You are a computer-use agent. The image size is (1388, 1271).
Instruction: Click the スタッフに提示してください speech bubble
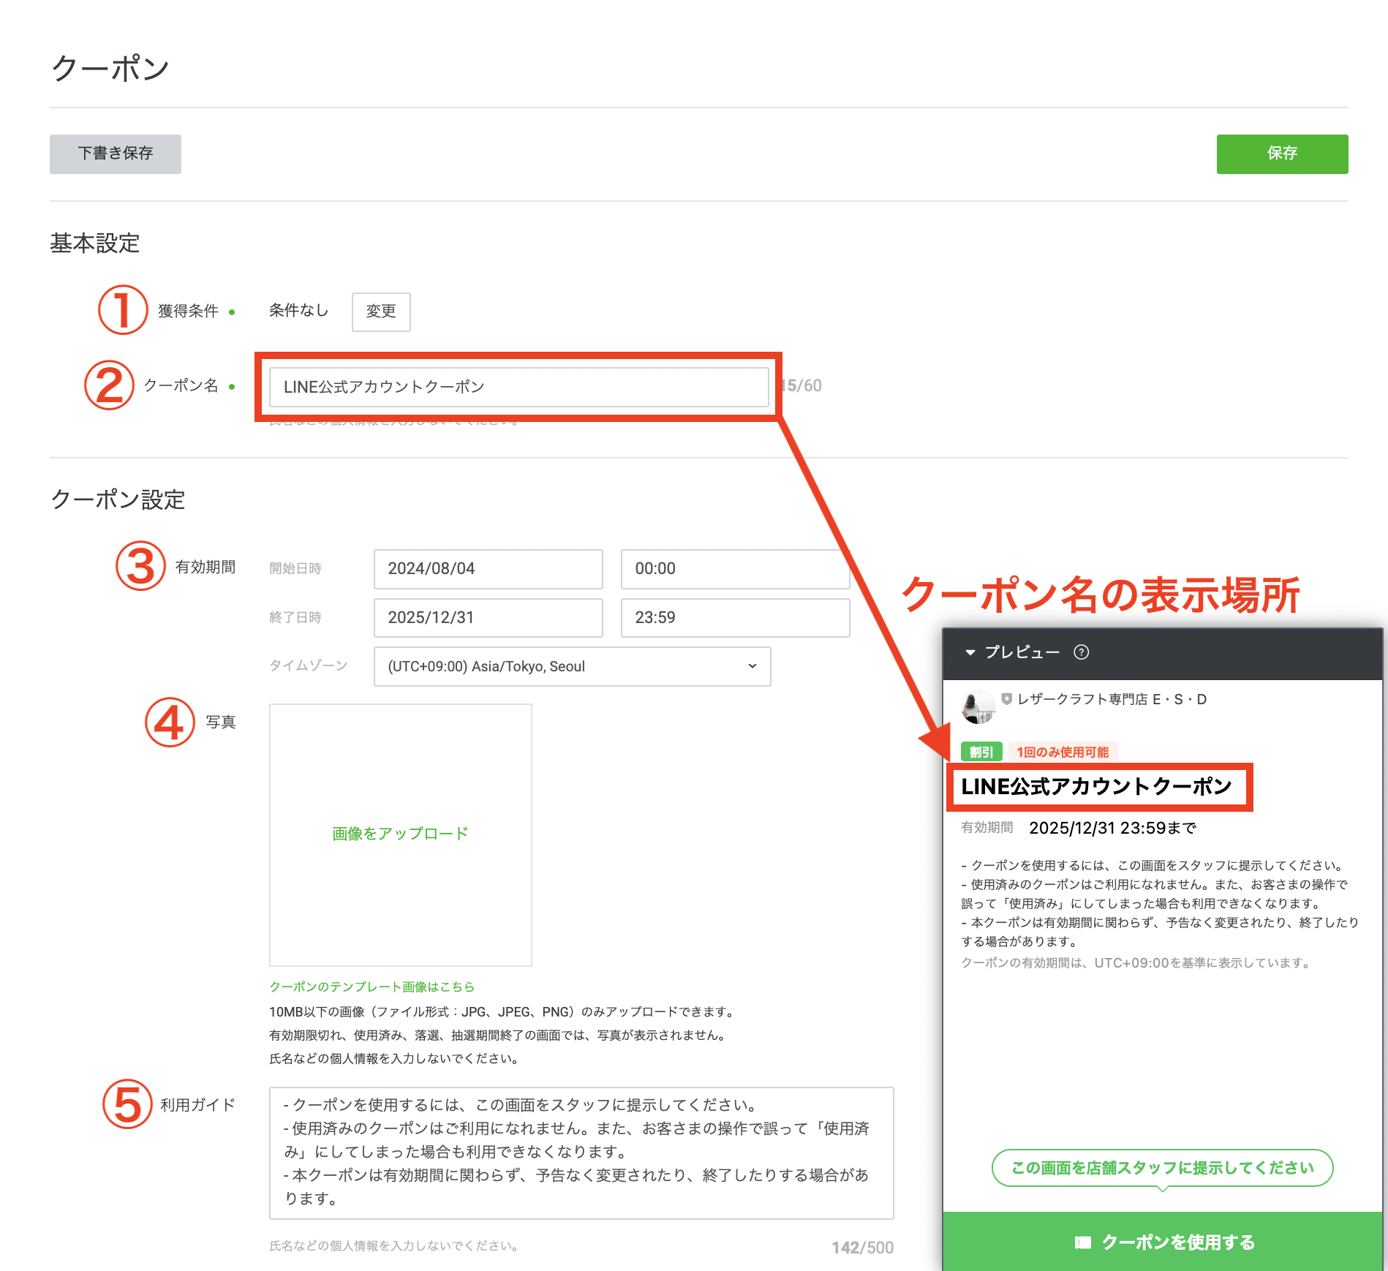click(1161, 1168)
